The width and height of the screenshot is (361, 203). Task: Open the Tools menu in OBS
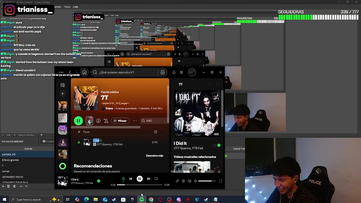click(x=67, y=7)
